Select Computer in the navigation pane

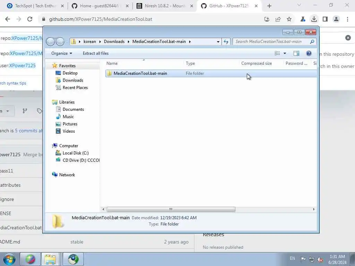69,146
